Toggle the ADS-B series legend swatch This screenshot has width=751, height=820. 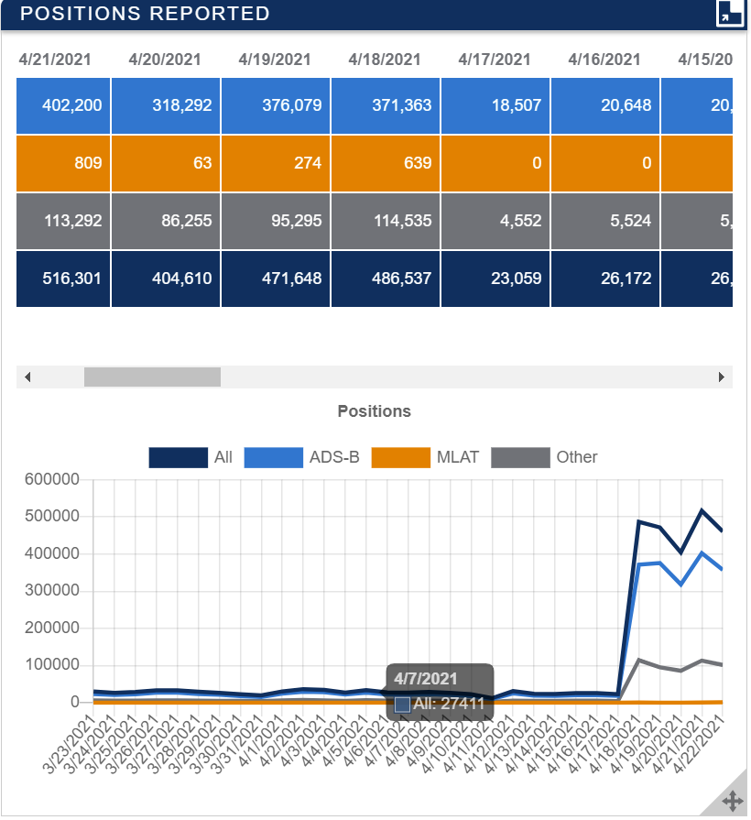[273, 457]
